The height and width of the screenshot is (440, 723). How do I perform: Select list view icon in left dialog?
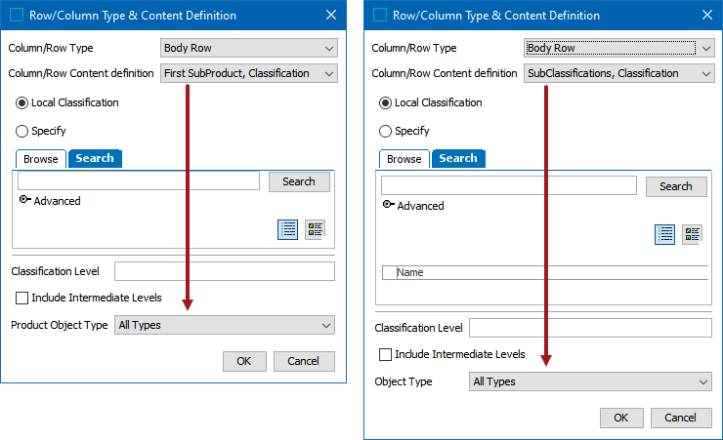[287, 229]
